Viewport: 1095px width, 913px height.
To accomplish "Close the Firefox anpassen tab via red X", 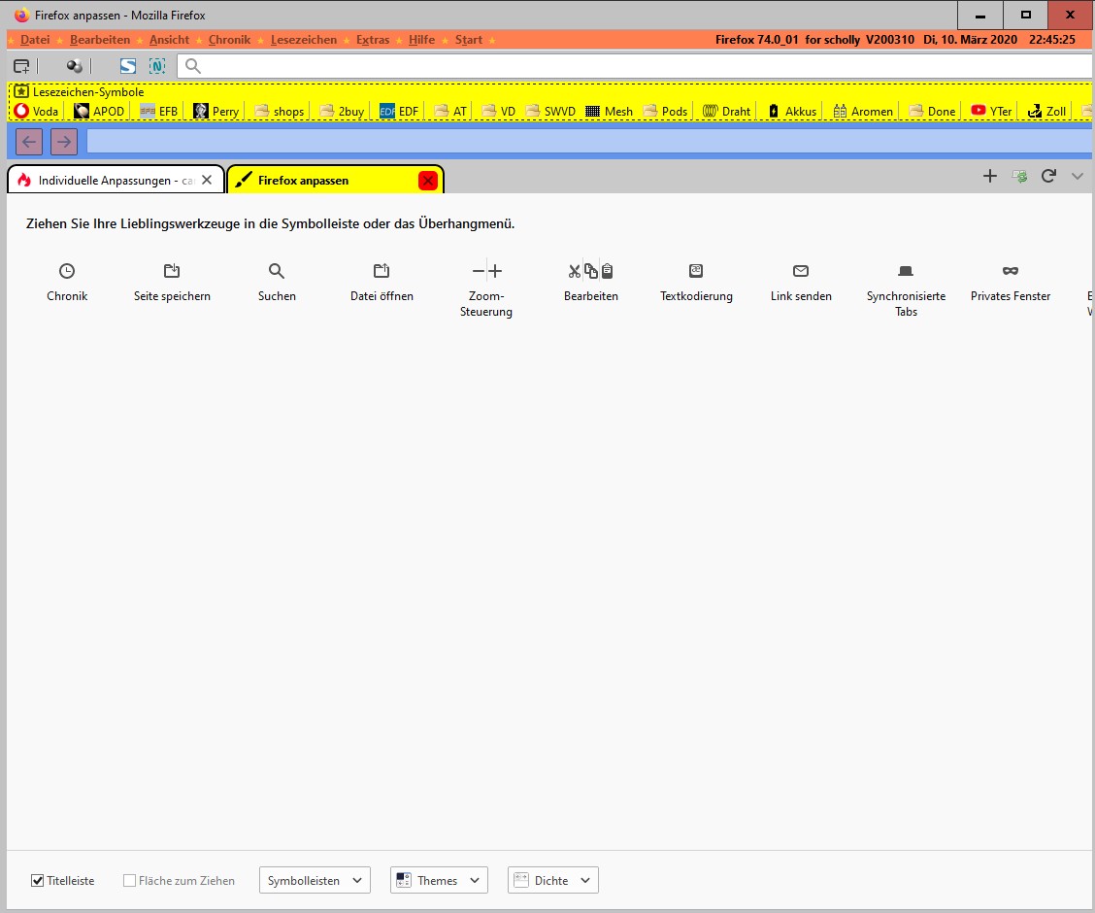I will pos(427,181).
